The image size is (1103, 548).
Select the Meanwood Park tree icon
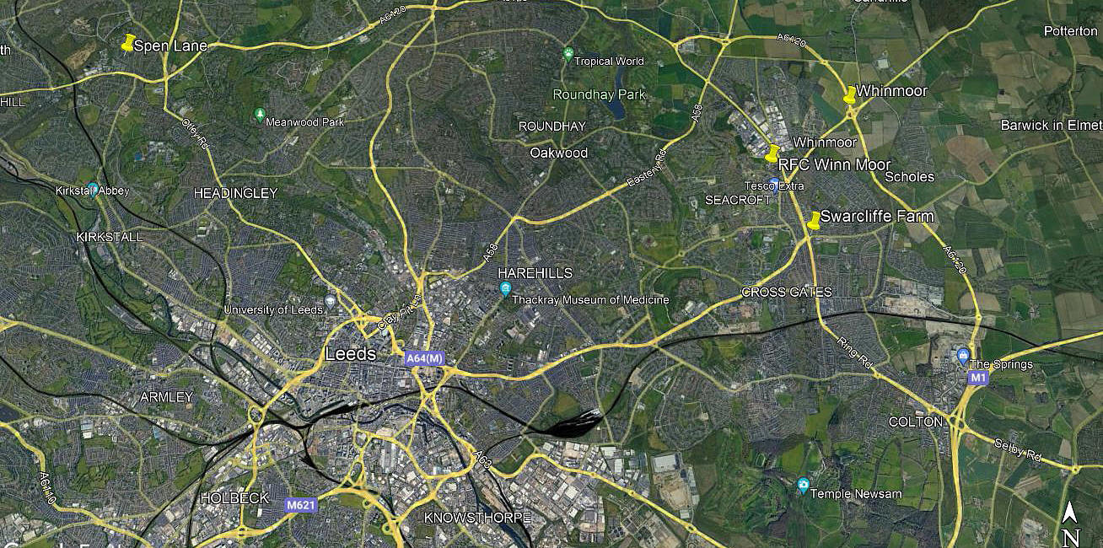tap(259, 115)
